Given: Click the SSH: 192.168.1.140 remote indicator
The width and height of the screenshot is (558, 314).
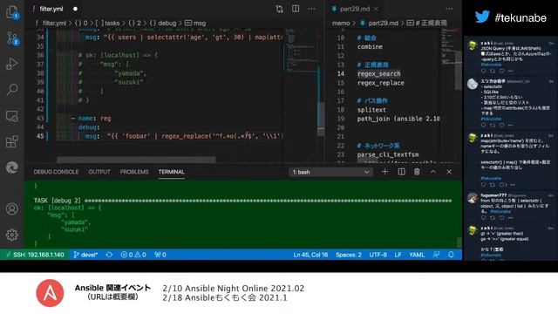Looking at the screenshot, I should coord(35,255).
